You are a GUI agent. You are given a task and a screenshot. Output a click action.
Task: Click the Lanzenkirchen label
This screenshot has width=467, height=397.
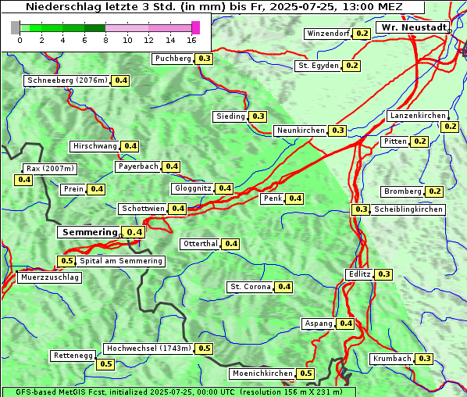pos(418,116)
